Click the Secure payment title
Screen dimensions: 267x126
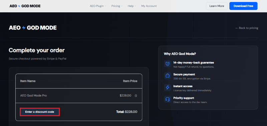(184, 74)
